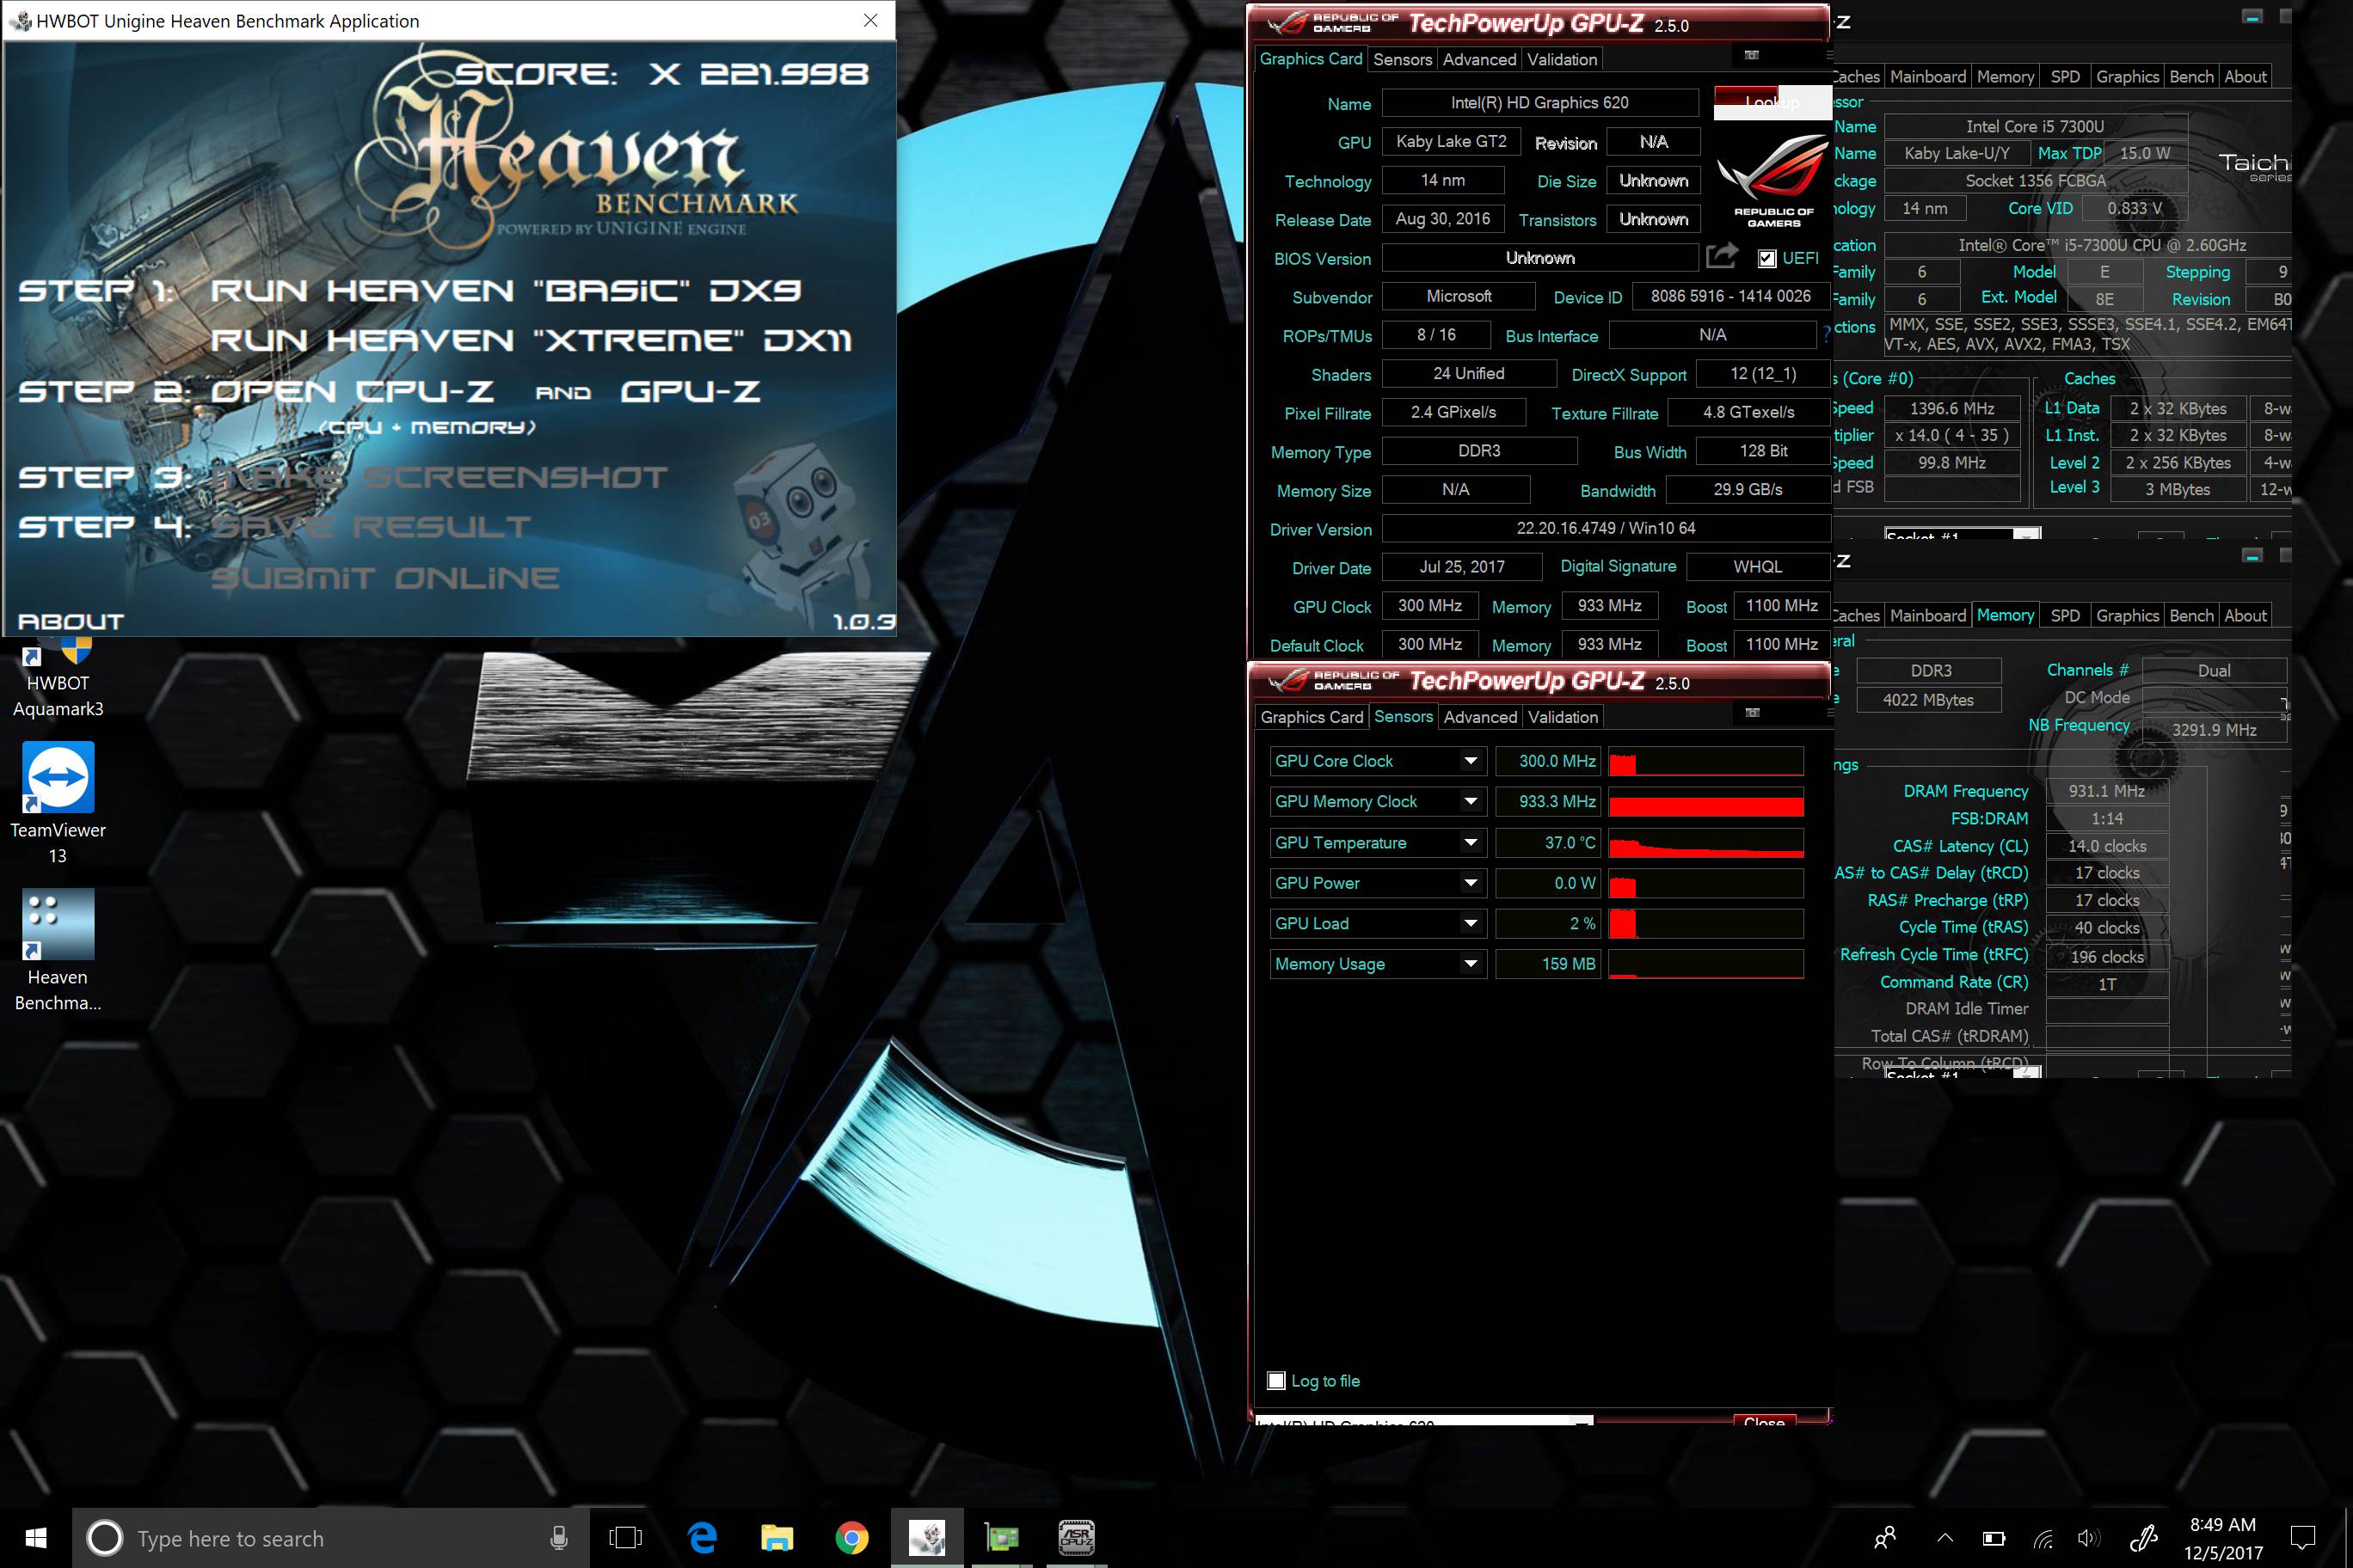Open Bench tab in upper CPU-Z window

[x=2191, y=77]
